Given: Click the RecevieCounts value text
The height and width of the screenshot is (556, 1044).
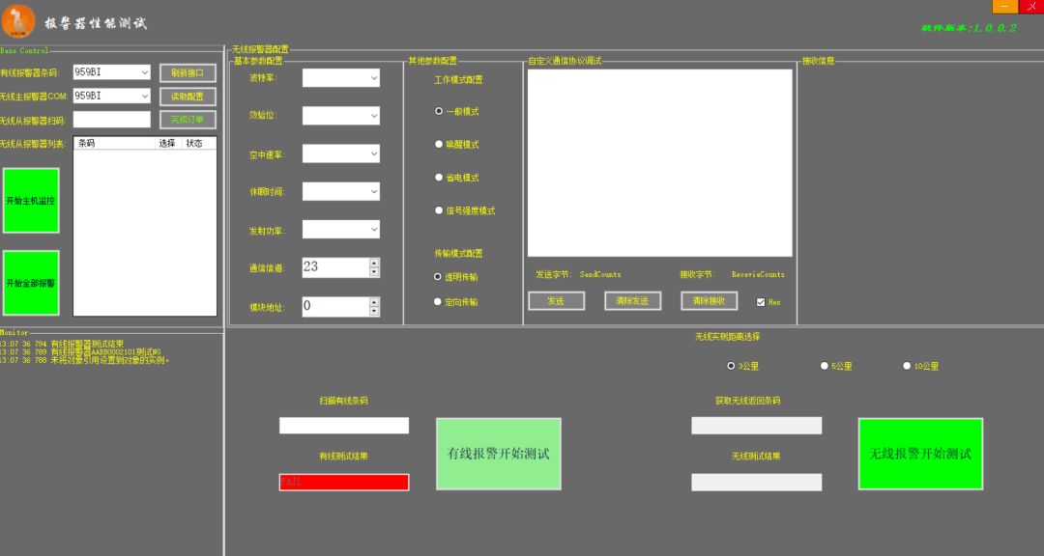Looking at the screenshot, I should click(x=759, y=275).
